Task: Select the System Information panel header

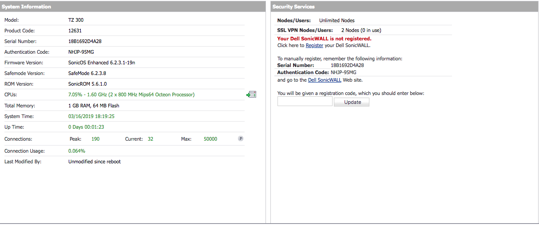Action: [133, 7]
